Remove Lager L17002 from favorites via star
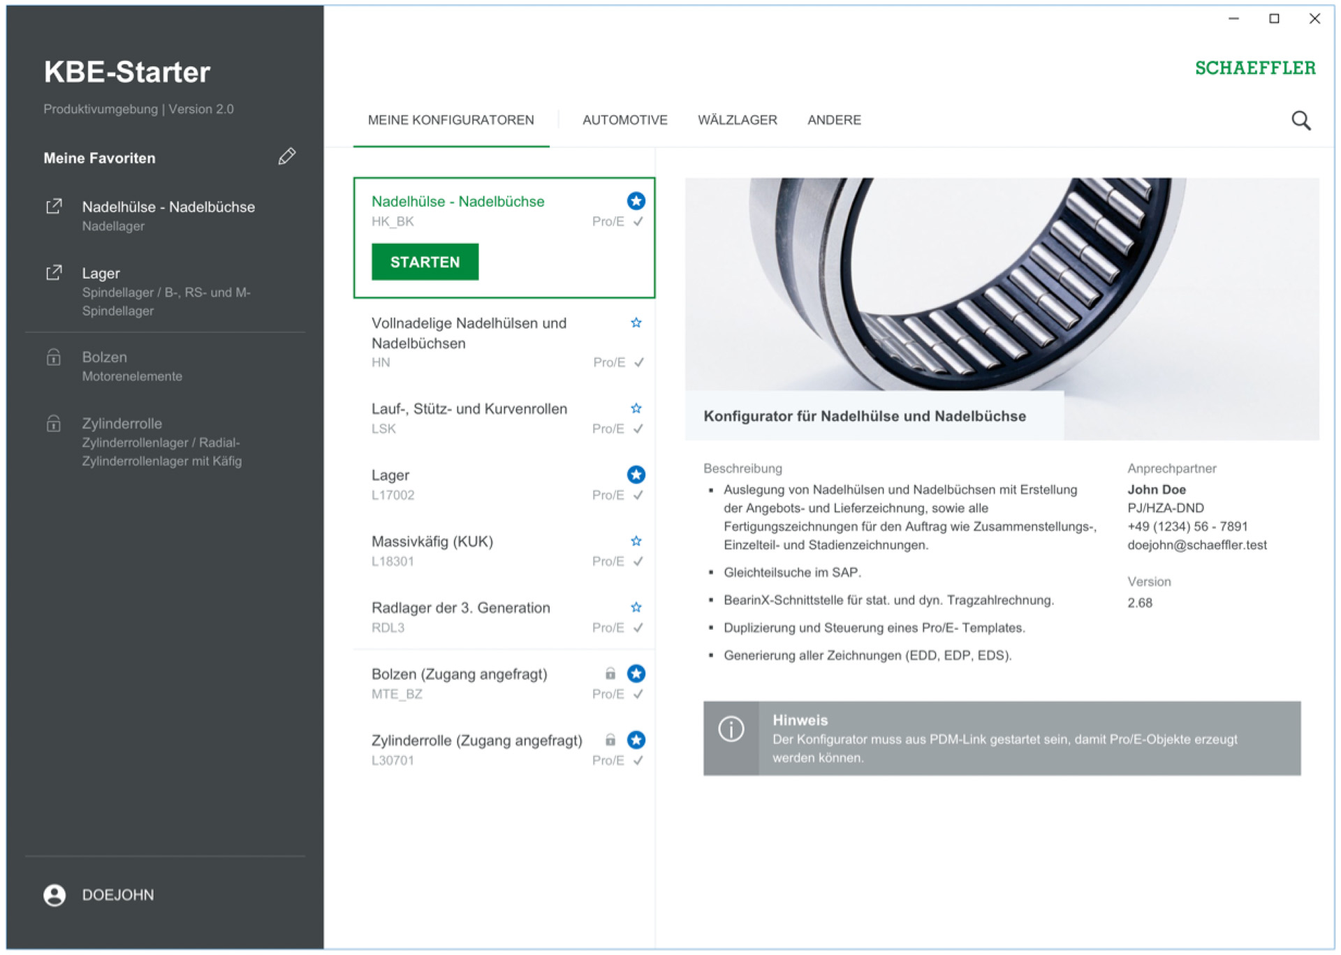Image resolution: width=1341 pixels, height=955 pixels. pos(636,475)
